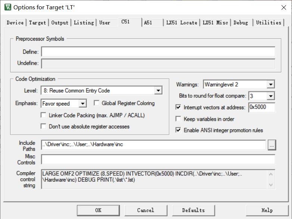Enable Global Register Coloring
The image size is (292, 219).
[96, 103]
